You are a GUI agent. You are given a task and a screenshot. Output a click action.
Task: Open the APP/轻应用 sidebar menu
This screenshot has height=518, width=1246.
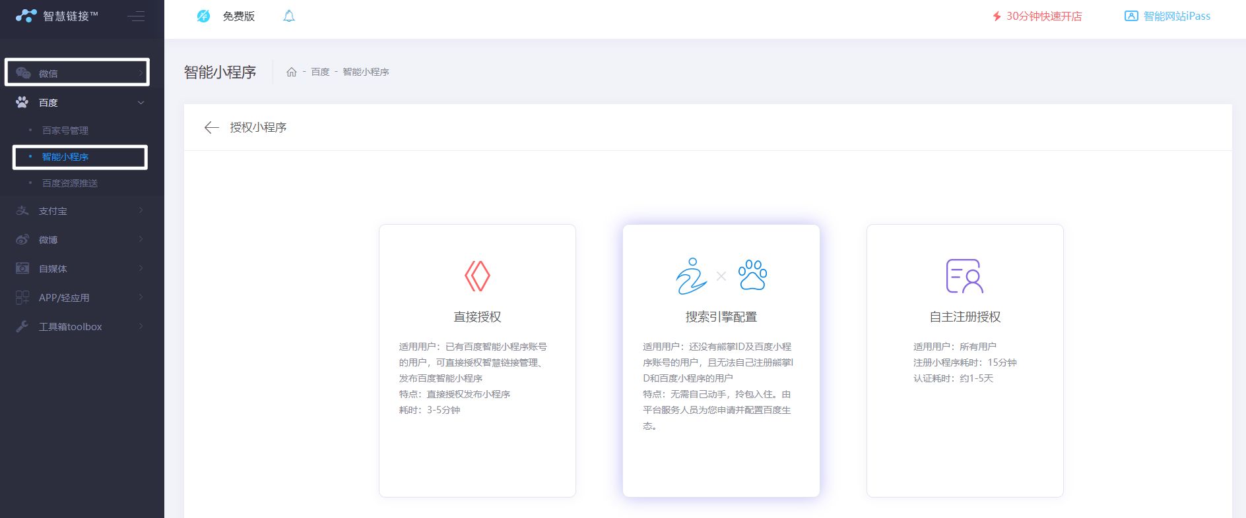click(x=82, y=297)
